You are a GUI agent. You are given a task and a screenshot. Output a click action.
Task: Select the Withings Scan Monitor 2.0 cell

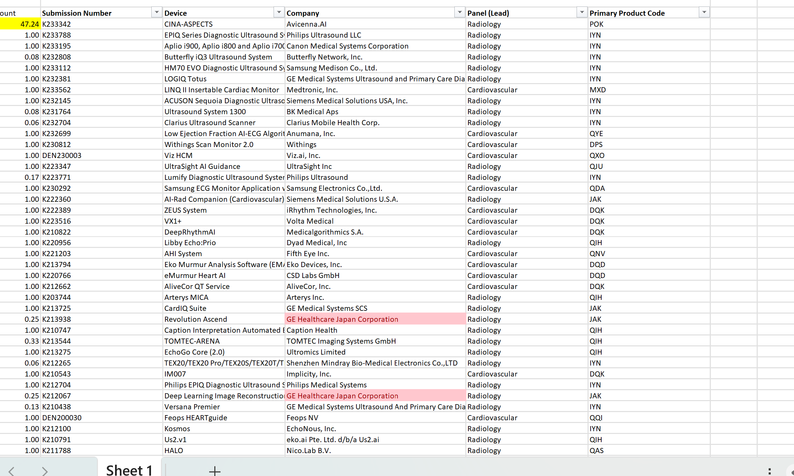point(224,144)
